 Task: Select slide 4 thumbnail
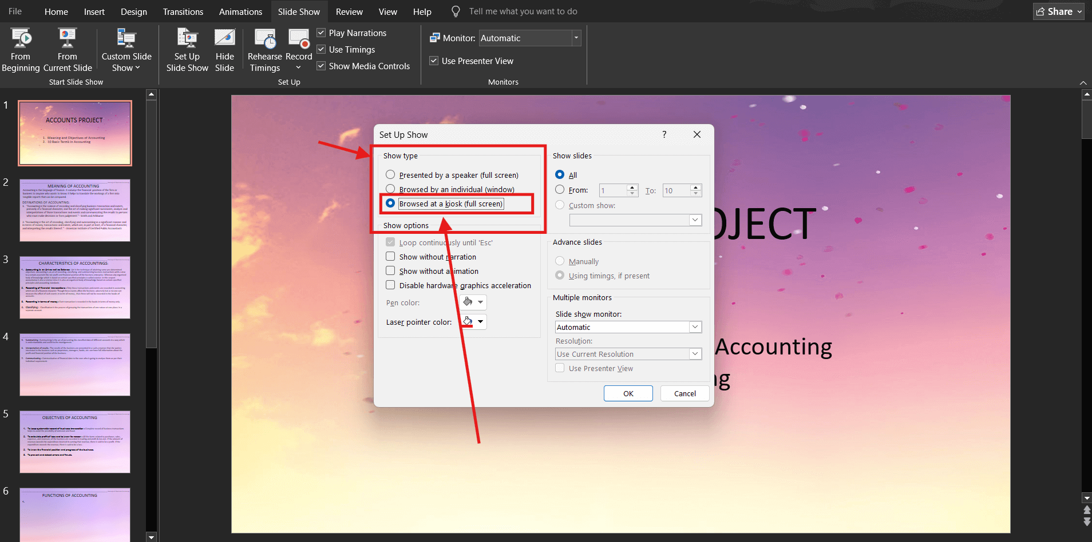coord(75,364)
